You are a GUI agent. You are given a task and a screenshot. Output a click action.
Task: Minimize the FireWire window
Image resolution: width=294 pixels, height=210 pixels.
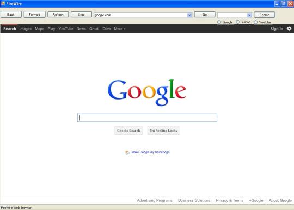(x=277, y=4)
